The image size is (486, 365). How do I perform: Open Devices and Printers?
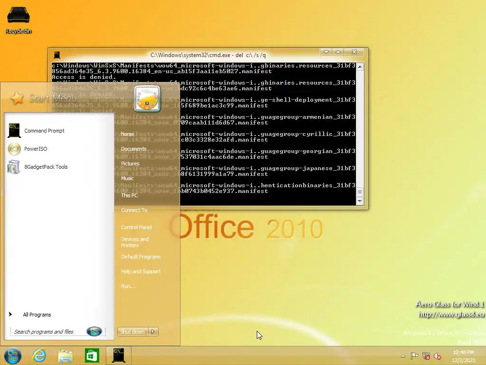pyautogui.click(x=135, y=242)
